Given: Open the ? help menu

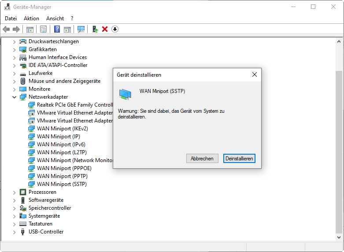Looking at the screenshot, I should tap(72, 19).
